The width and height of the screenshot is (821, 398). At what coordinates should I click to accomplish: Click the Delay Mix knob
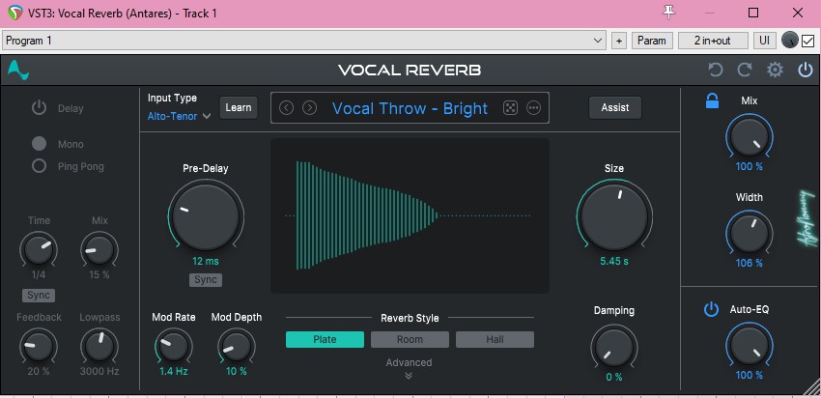pos(99,249)
